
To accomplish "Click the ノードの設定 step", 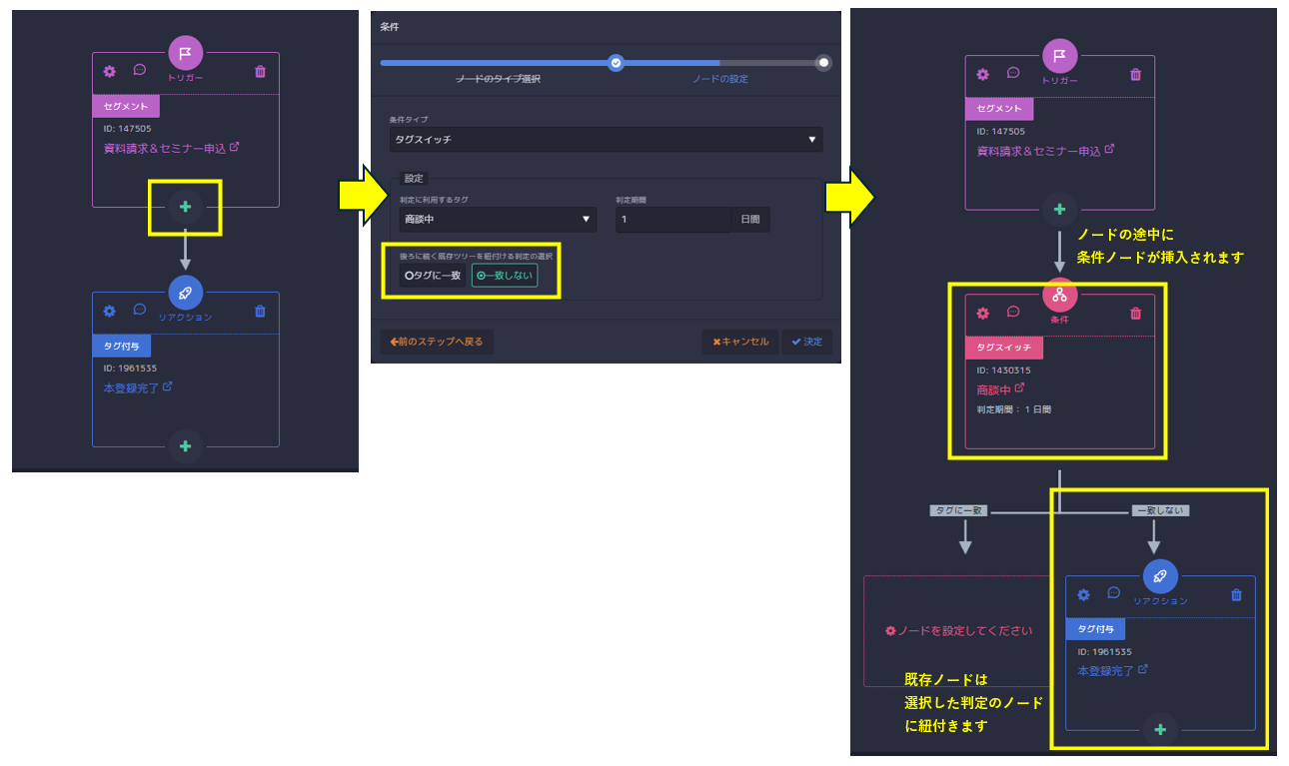I will point(720,78).
